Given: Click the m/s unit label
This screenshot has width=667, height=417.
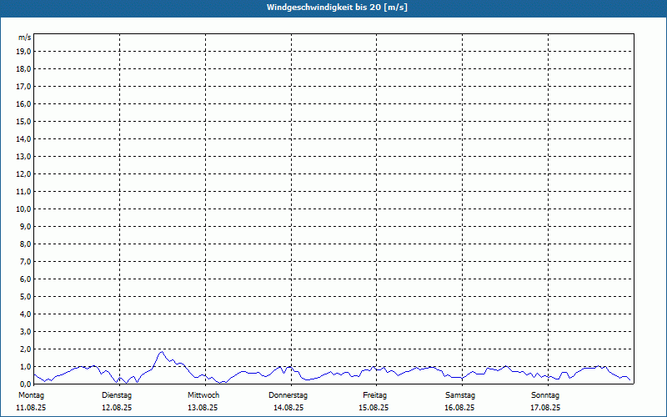Looking at the screenshot, I should click(x=25, y=38).
